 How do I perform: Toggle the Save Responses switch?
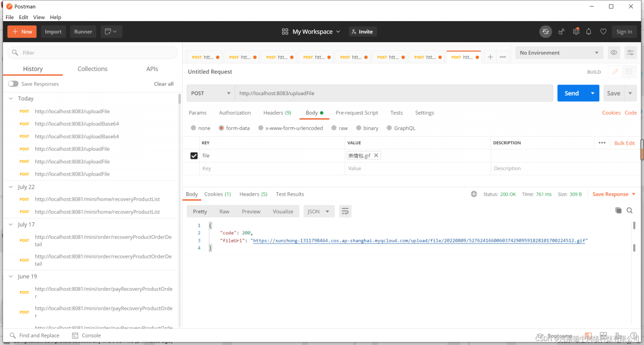coord(13,84)
